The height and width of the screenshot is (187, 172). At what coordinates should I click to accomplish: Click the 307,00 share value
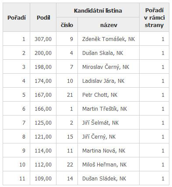[x=43, y=39]
